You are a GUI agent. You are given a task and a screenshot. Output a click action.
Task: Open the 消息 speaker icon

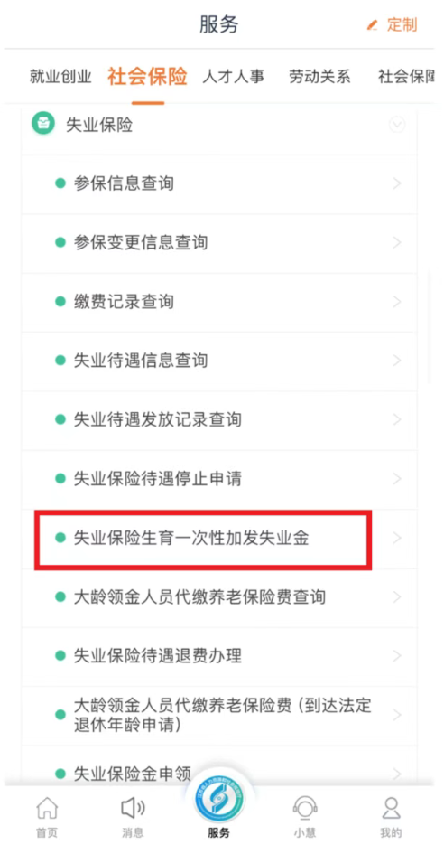click(x=133, y=808)
